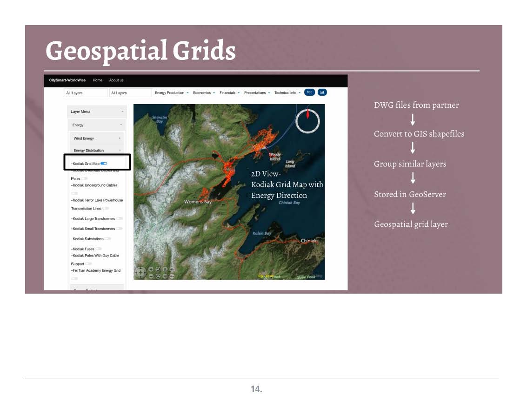Enable the Kodiak Substations layer toggle
527x407 pixels.
coord(107,239)
